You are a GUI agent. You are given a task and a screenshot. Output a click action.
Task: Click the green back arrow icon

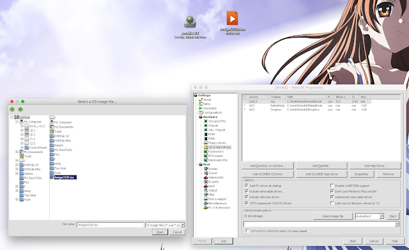point(12,109)
